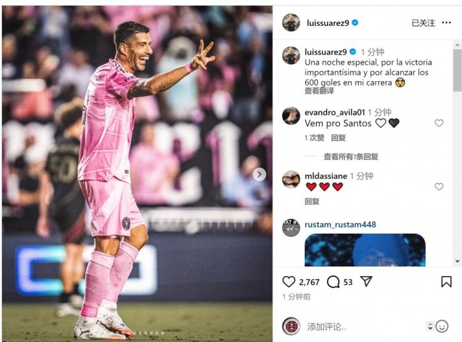Image resolution: width=462 pixels, height=342 pixels.
Task: Like mldassiane's comment heart
Action: [439, 186]
